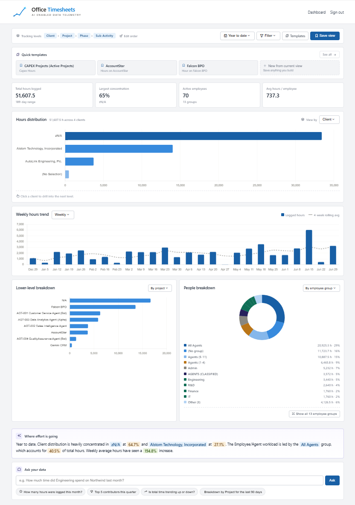Open the Falcon BPO quick template
This screenshot has width=355, height=505.
[x=218, y=68]
